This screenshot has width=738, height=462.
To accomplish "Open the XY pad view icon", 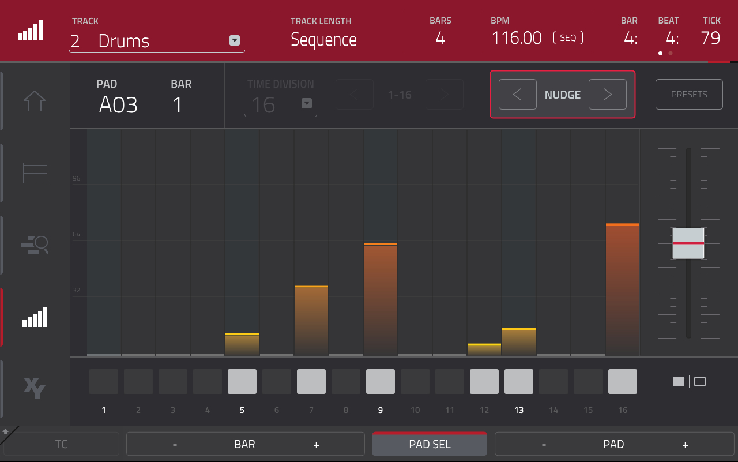I will (35, 388).
